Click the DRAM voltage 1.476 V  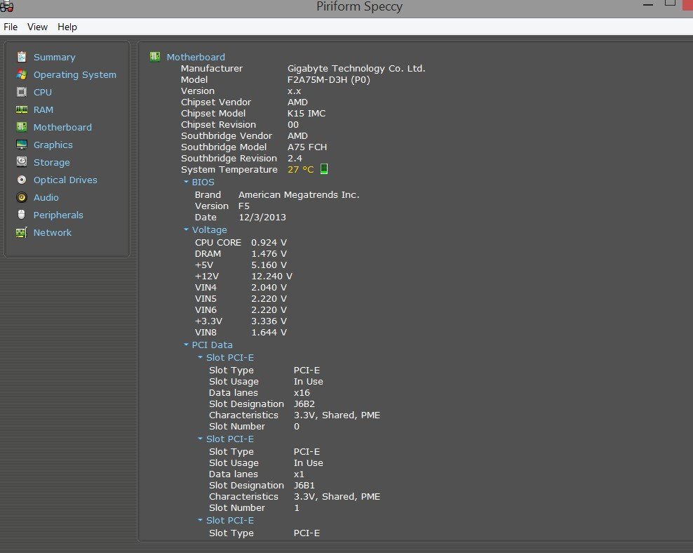coord(269,254)
